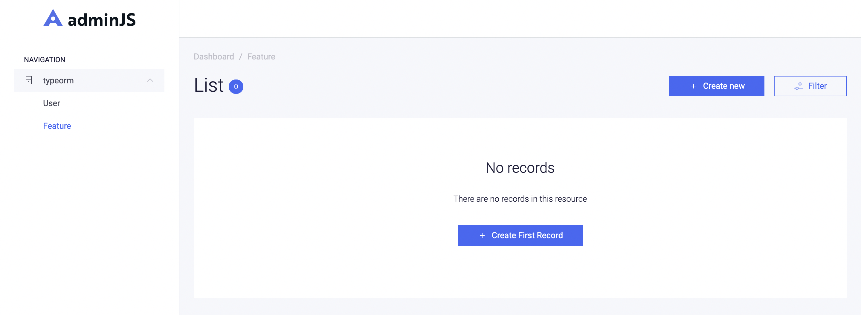Open the User resource in the sidebar

(x=51, y=103)
